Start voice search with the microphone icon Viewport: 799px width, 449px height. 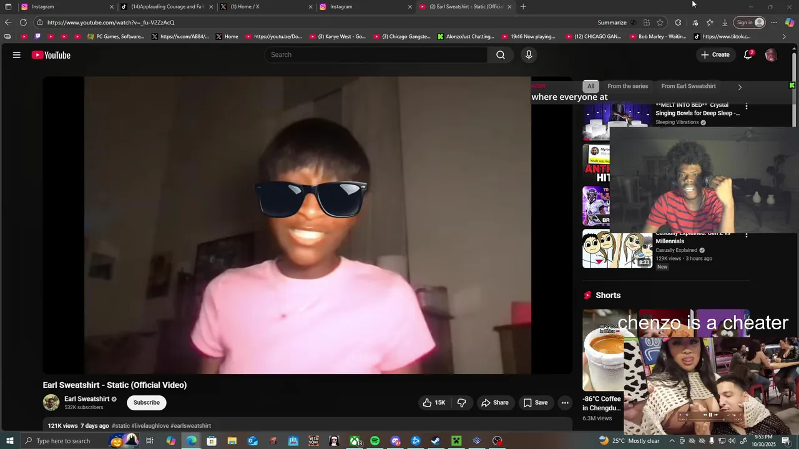pyautogui.click(x=529, y=55)
